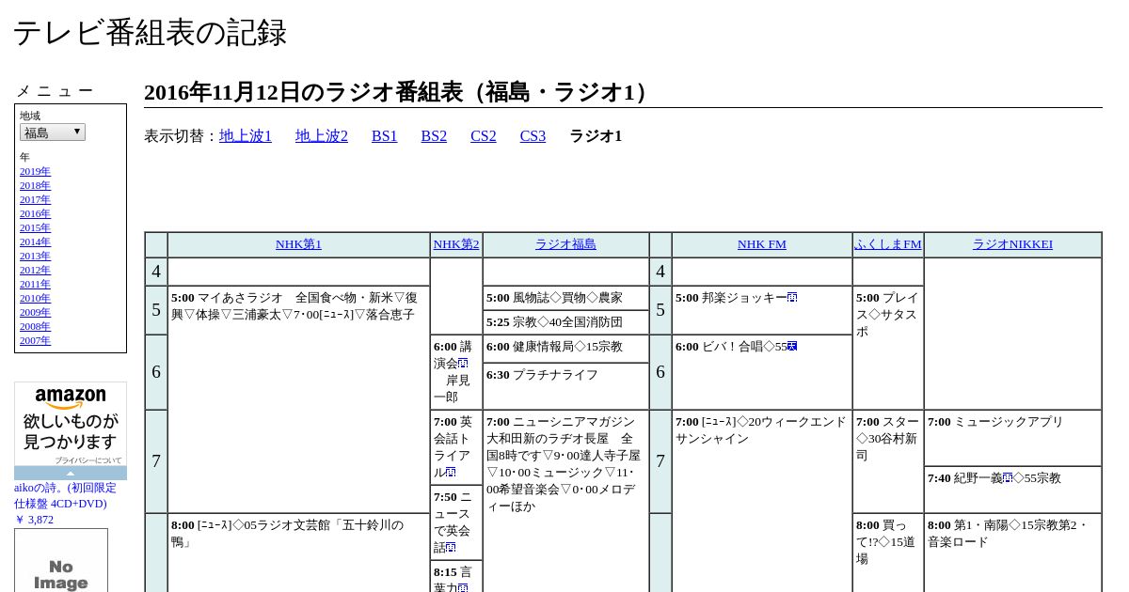Click the 8:15 言葉力 program cell
The height and width of the screenshot is (592, 1129).
pyautogui.click(x=456, y=576)
